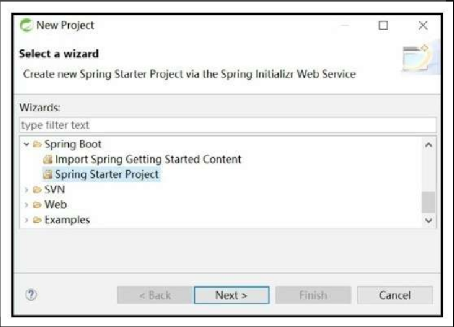Viewport: 454px width, 327px height.
Task: Expand the Web category
Action: pyautogui.click(x=26, y=205)
